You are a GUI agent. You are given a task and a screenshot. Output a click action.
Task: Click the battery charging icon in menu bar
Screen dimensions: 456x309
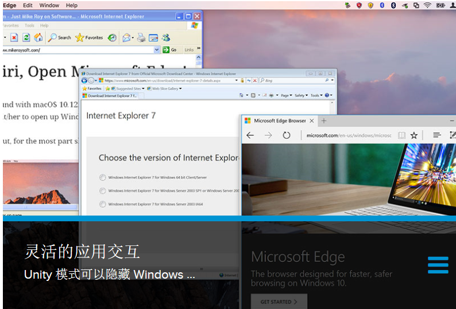point(440,5)
